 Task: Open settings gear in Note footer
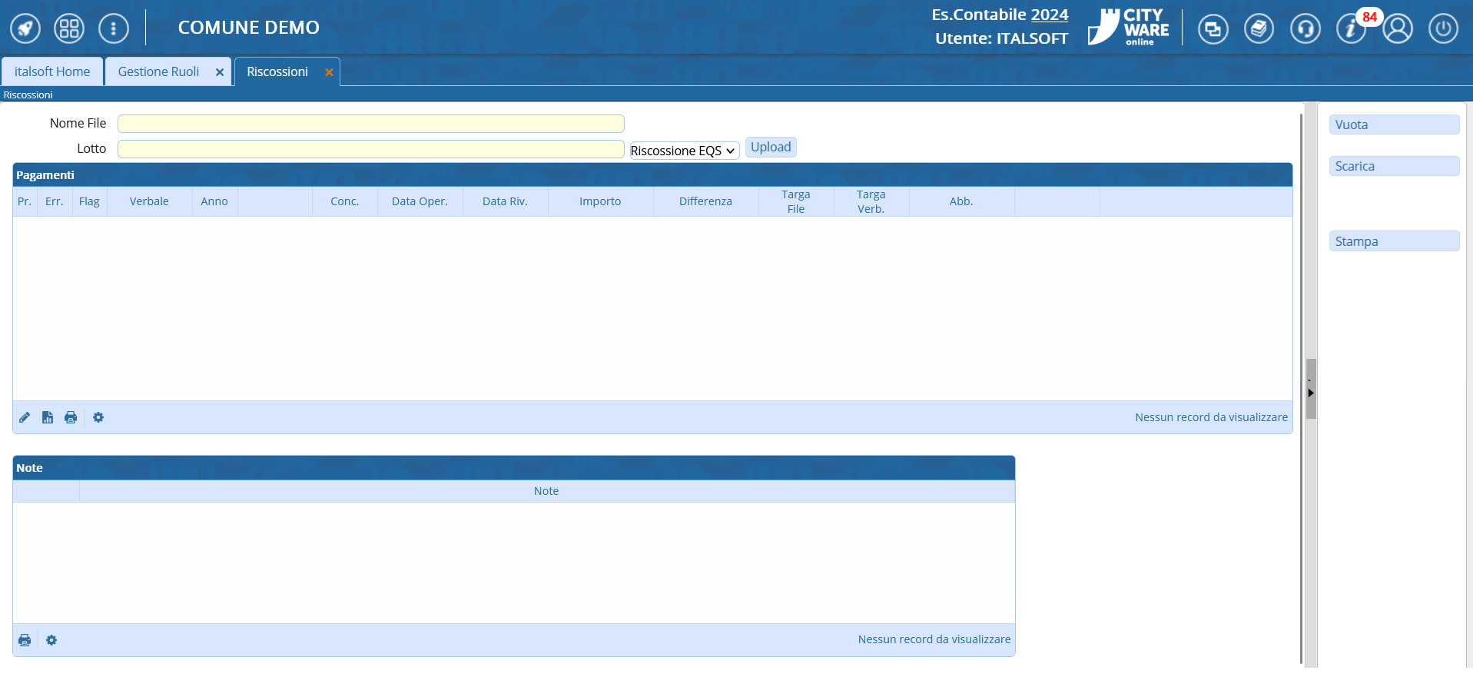[x=51, y=640]
